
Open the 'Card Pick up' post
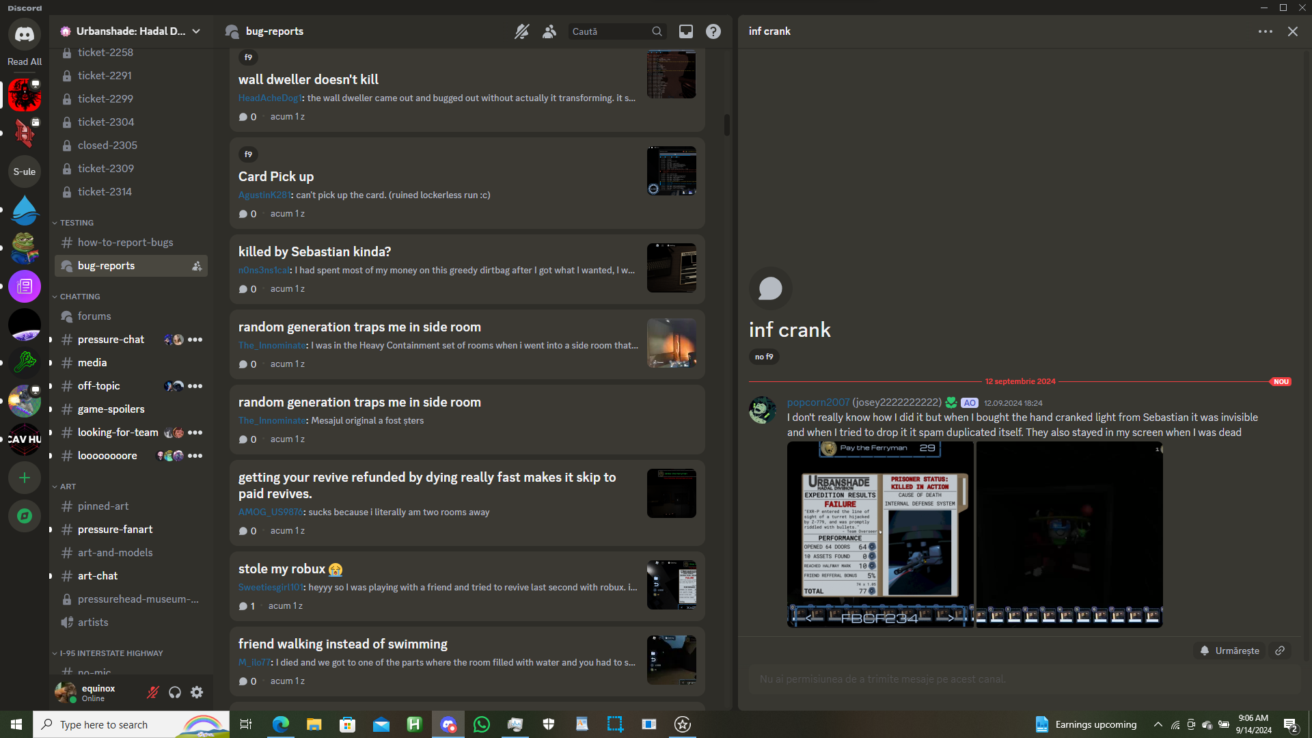tap(276, 176)
